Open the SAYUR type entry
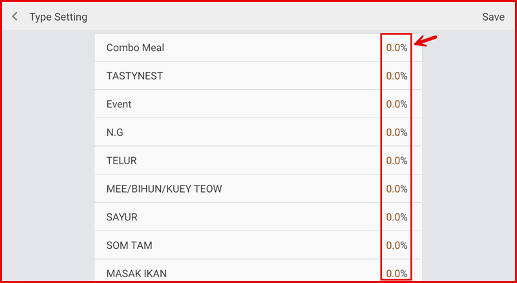The image size is (517, 283). tap(122, 217)
